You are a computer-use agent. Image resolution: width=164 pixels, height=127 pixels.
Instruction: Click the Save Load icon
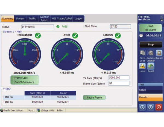pyautogui.click(x=142, y=53)
